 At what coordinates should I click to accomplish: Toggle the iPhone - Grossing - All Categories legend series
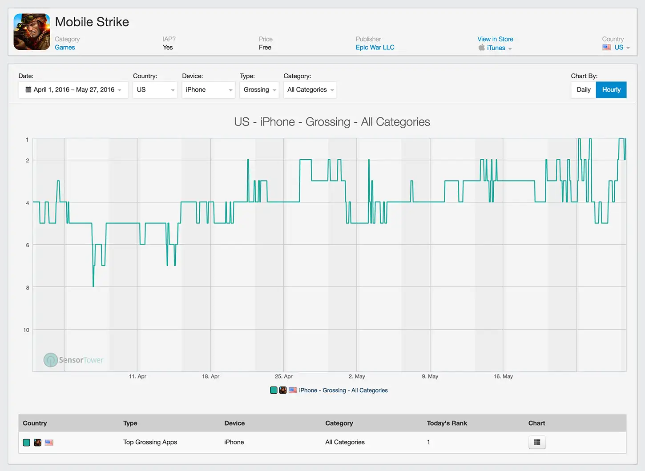(x=343, y=390)
